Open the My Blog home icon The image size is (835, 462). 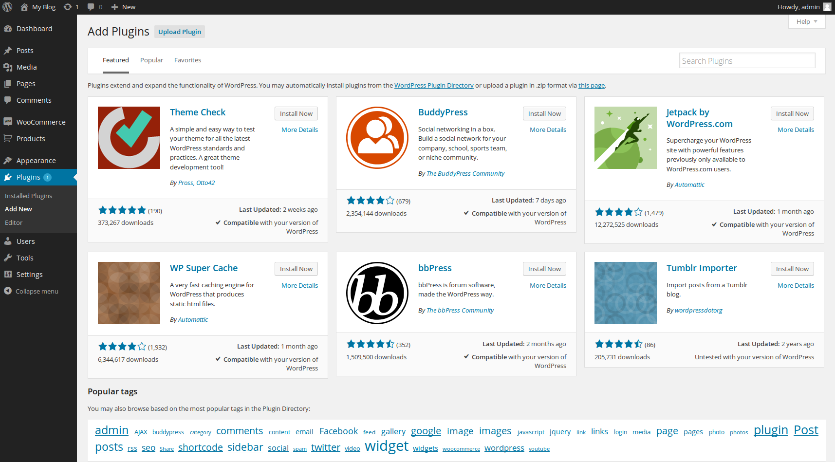pos(24,7)
